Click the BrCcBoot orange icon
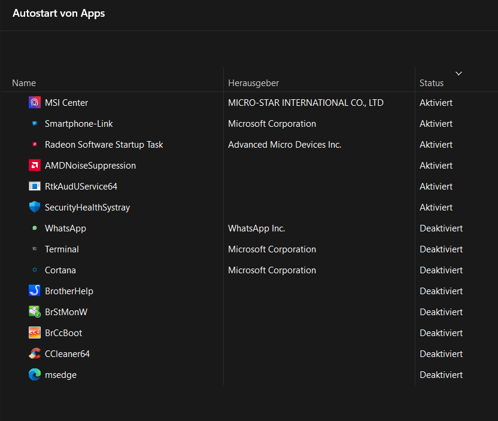 pyautogui.click(x=35, y=333)
